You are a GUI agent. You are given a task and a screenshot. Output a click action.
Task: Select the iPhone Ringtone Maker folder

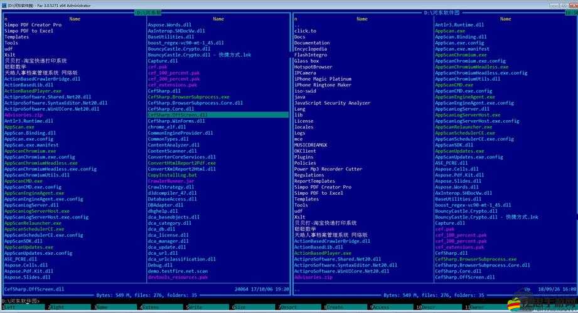click(323, 85)
